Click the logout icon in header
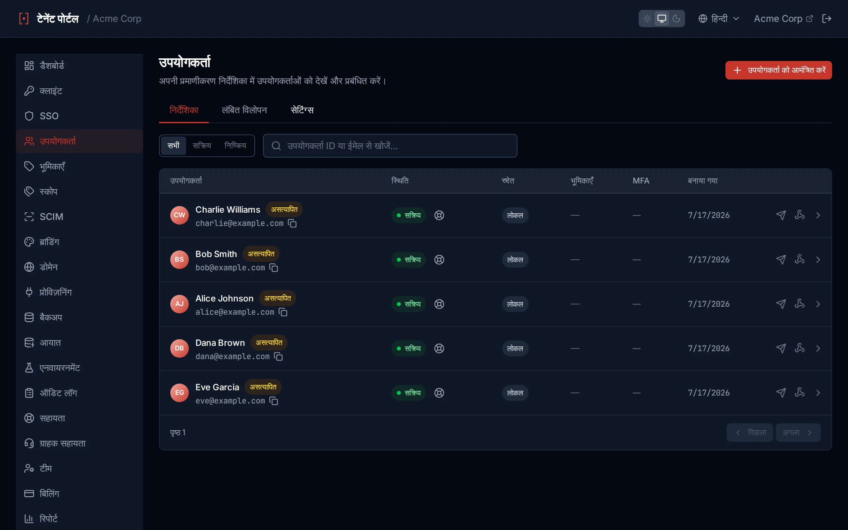The image size is (848, 530). [x=826, y=19]
